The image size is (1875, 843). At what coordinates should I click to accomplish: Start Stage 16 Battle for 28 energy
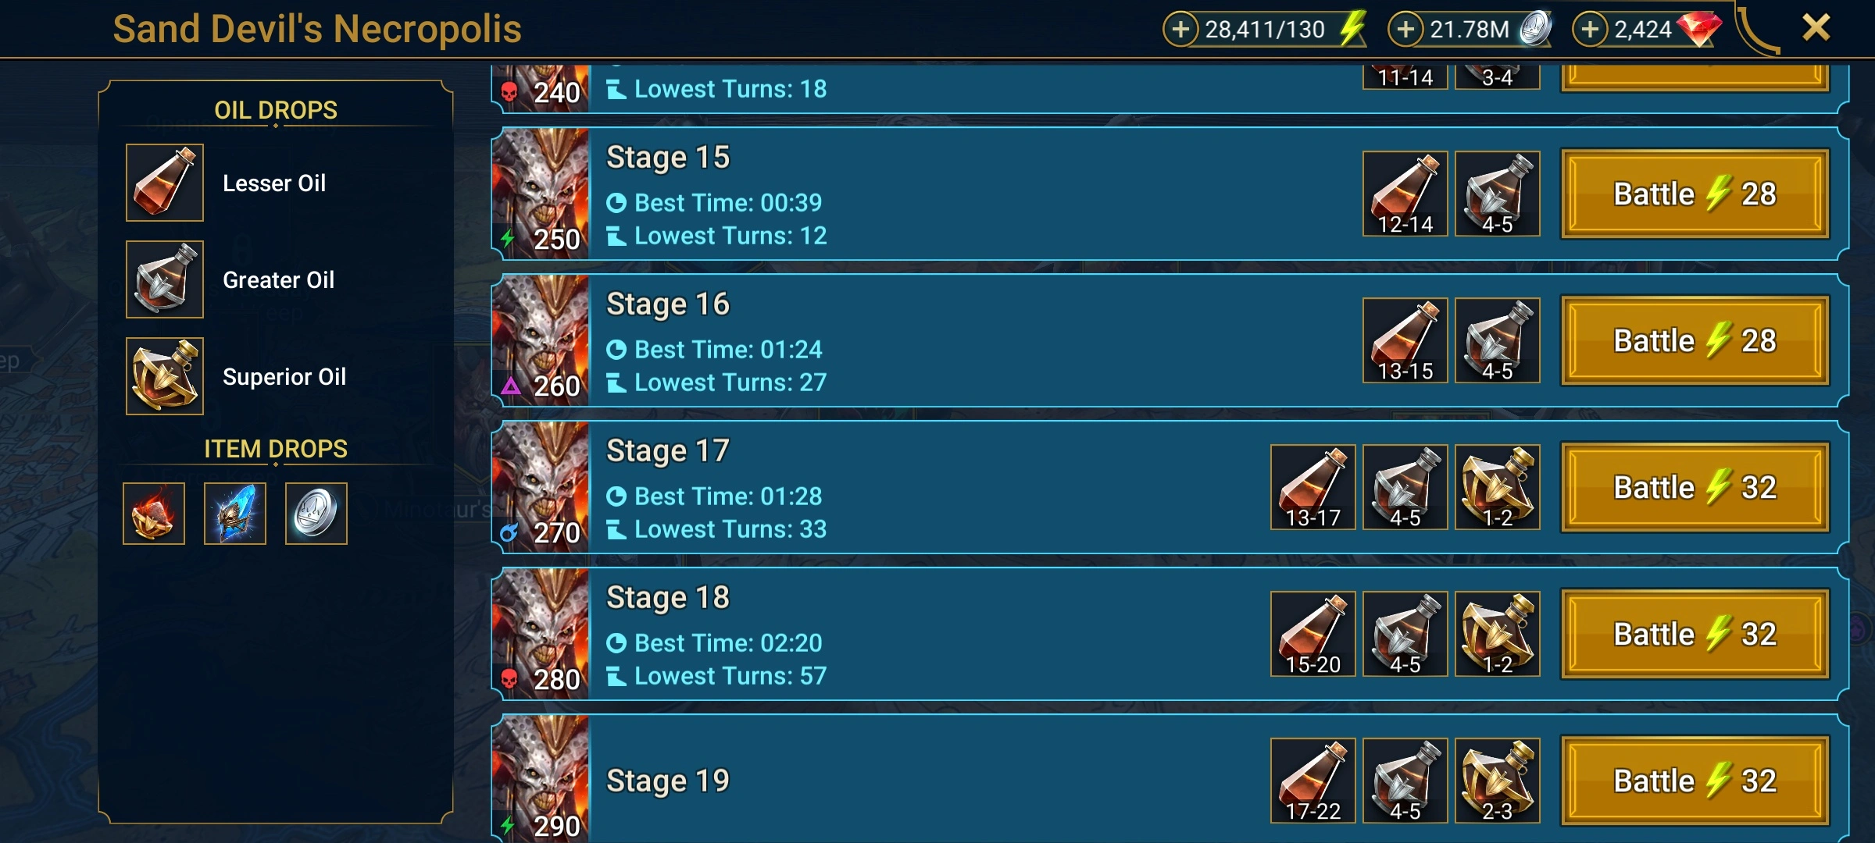click(1695, 340)
